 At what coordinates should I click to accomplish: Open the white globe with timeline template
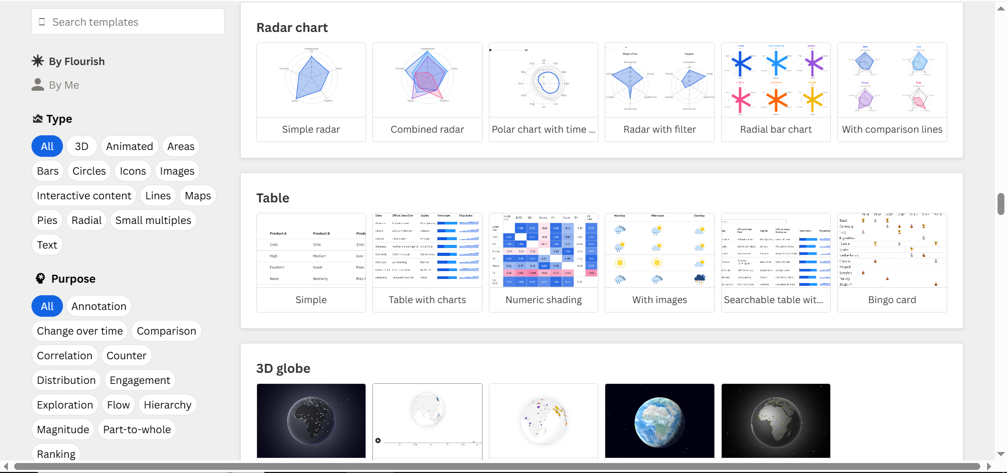427,421
